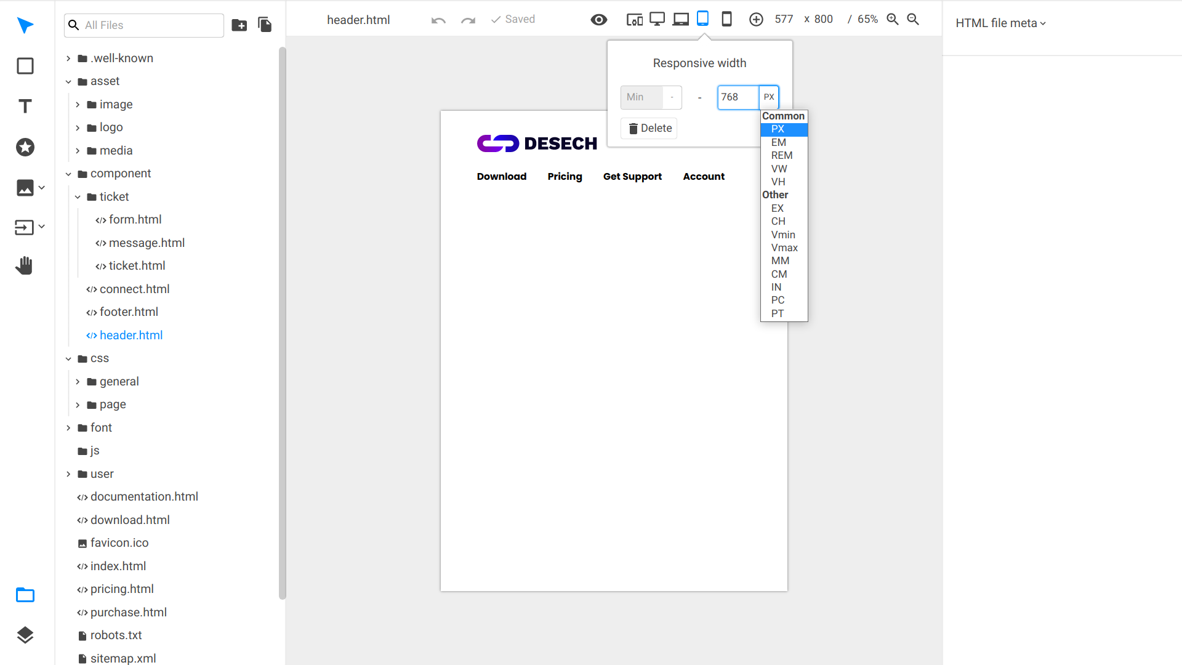This screenshot has width=1182, height=665.
Task: Zoom in using the magnifier icon
Action: [x=893, y=19]
